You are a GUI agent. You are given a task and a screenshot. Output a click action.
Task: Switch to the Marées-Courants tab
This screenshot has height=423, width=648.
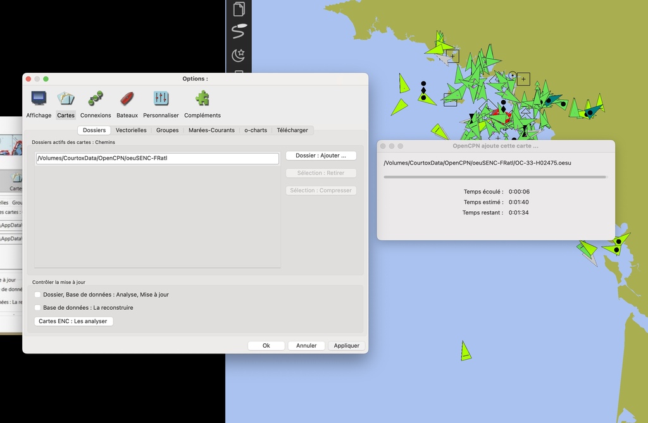coord(211,130)
